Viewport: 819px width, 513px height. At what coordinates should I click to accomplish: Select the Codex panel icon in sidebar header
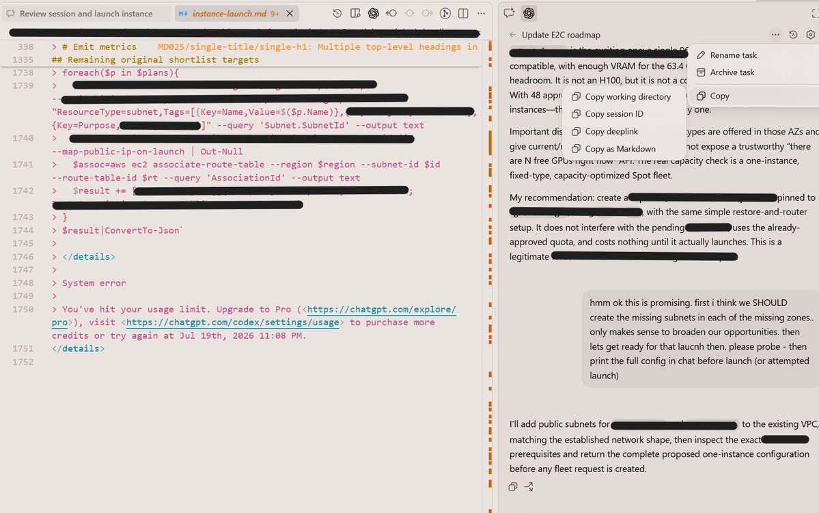529,13
